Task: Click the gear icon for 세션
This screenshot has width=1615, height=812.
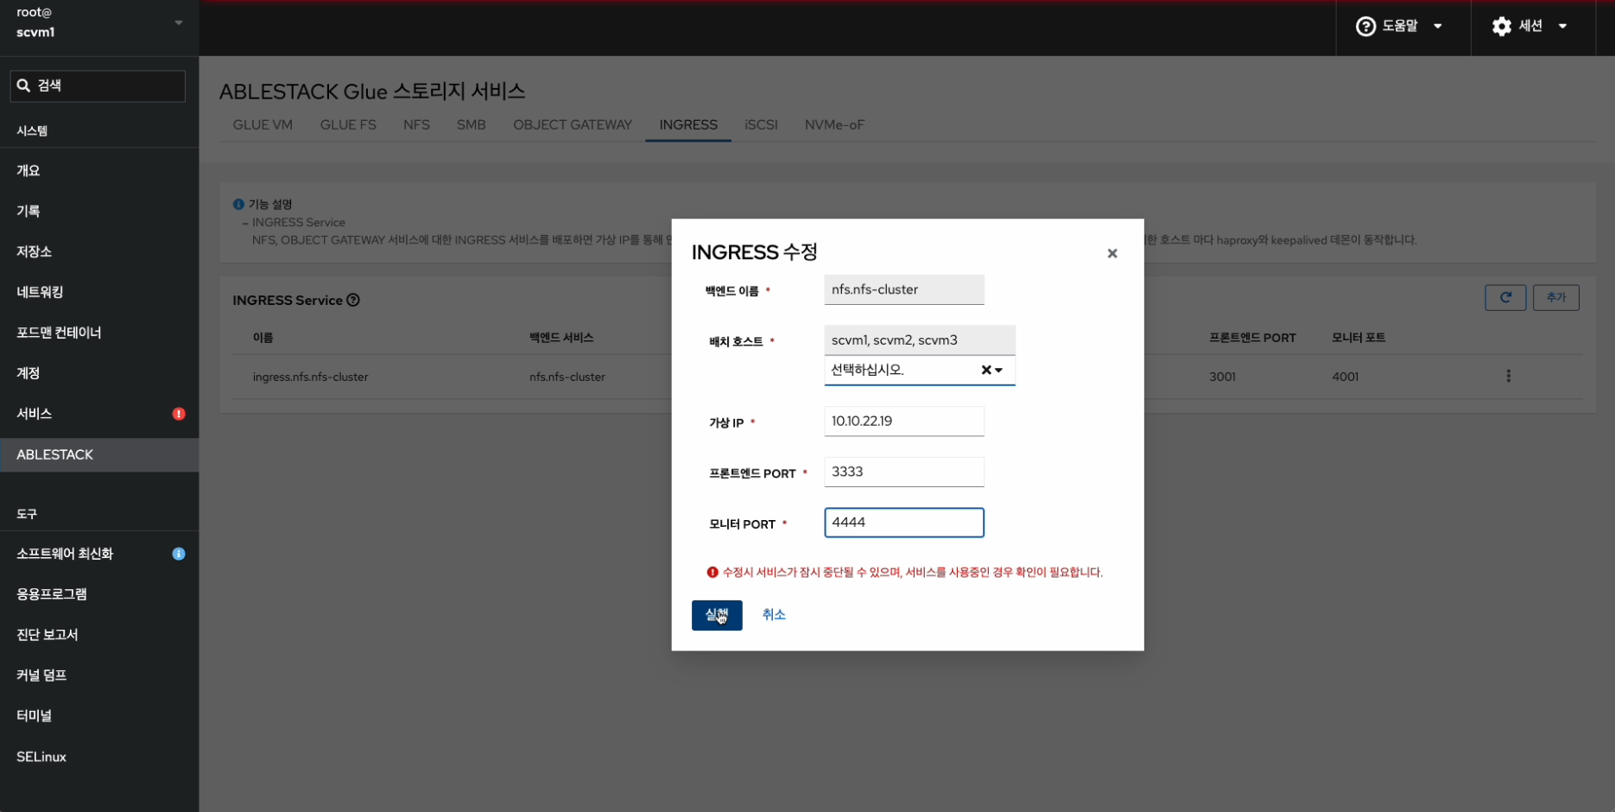Action: (x=1501, y=27)
